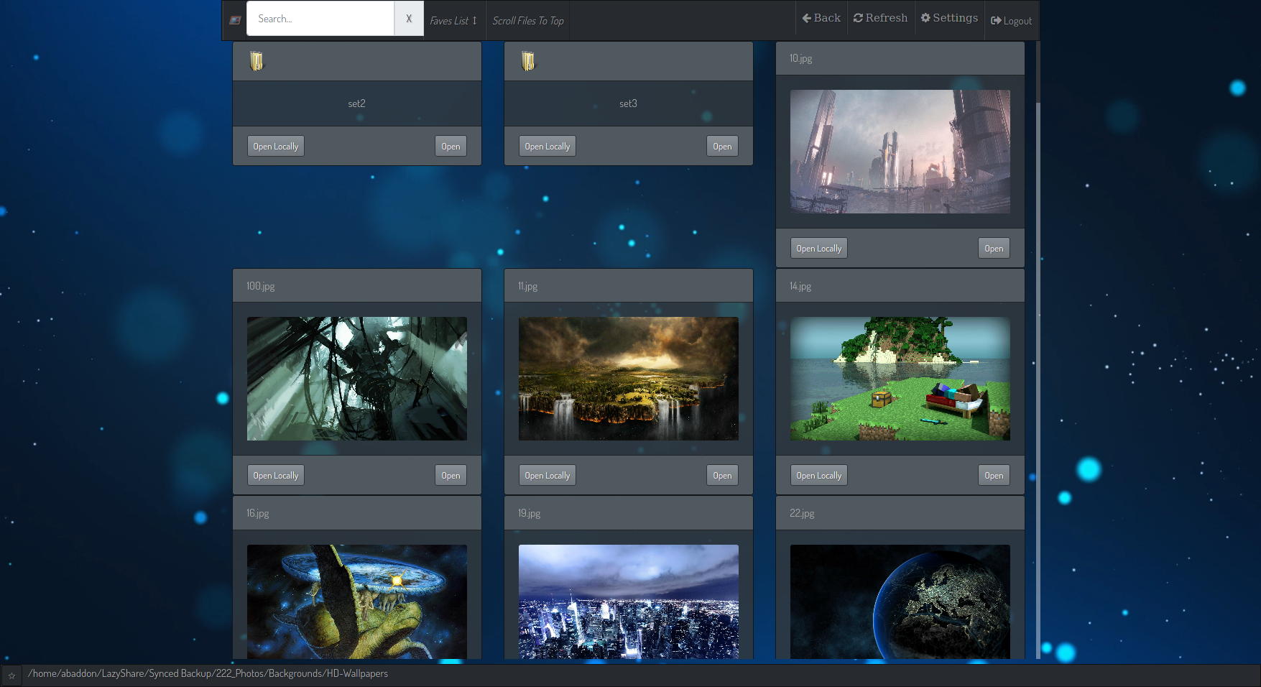This screenshot has height=687, width=1261.
Task: Click the 14.jpg Minecraft thumbnail
Action: click(x=900, y=379)
